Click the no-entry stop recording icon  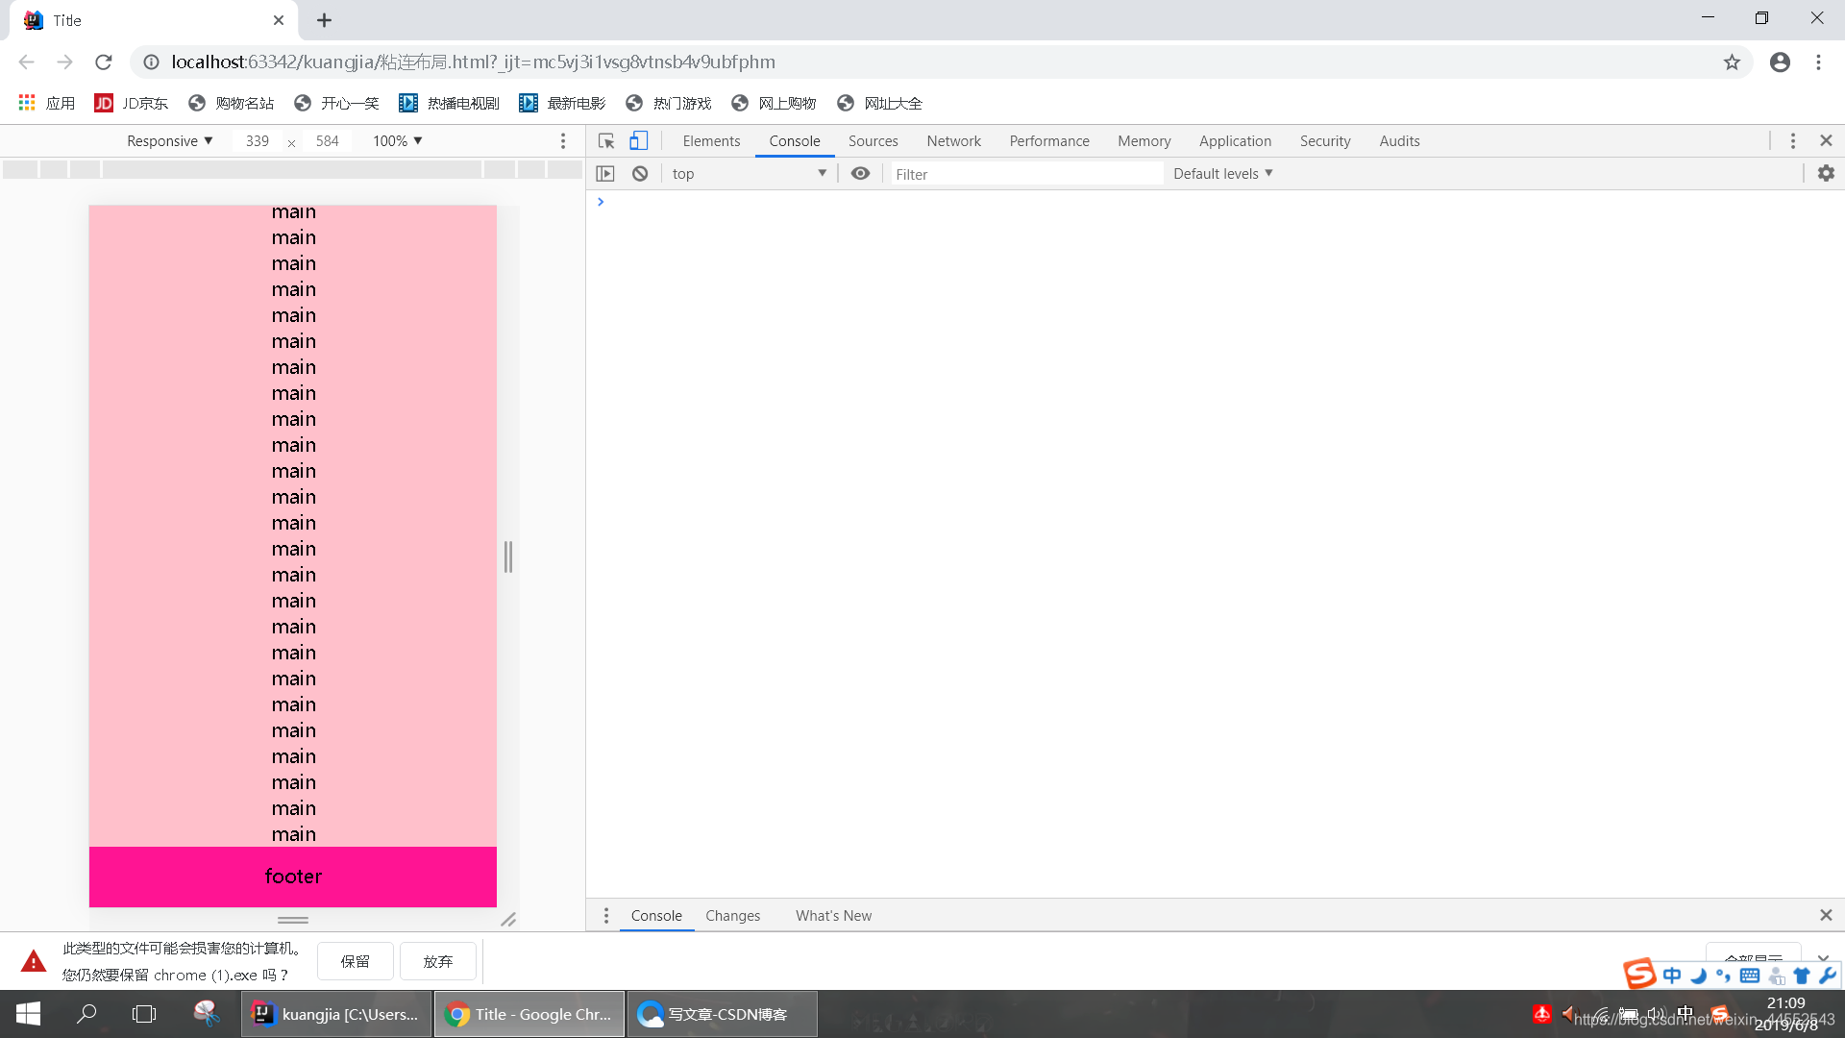point(640,174)
